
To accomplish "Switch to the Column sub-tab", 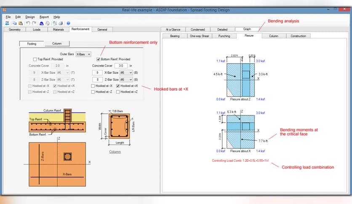I will (57, 43).
